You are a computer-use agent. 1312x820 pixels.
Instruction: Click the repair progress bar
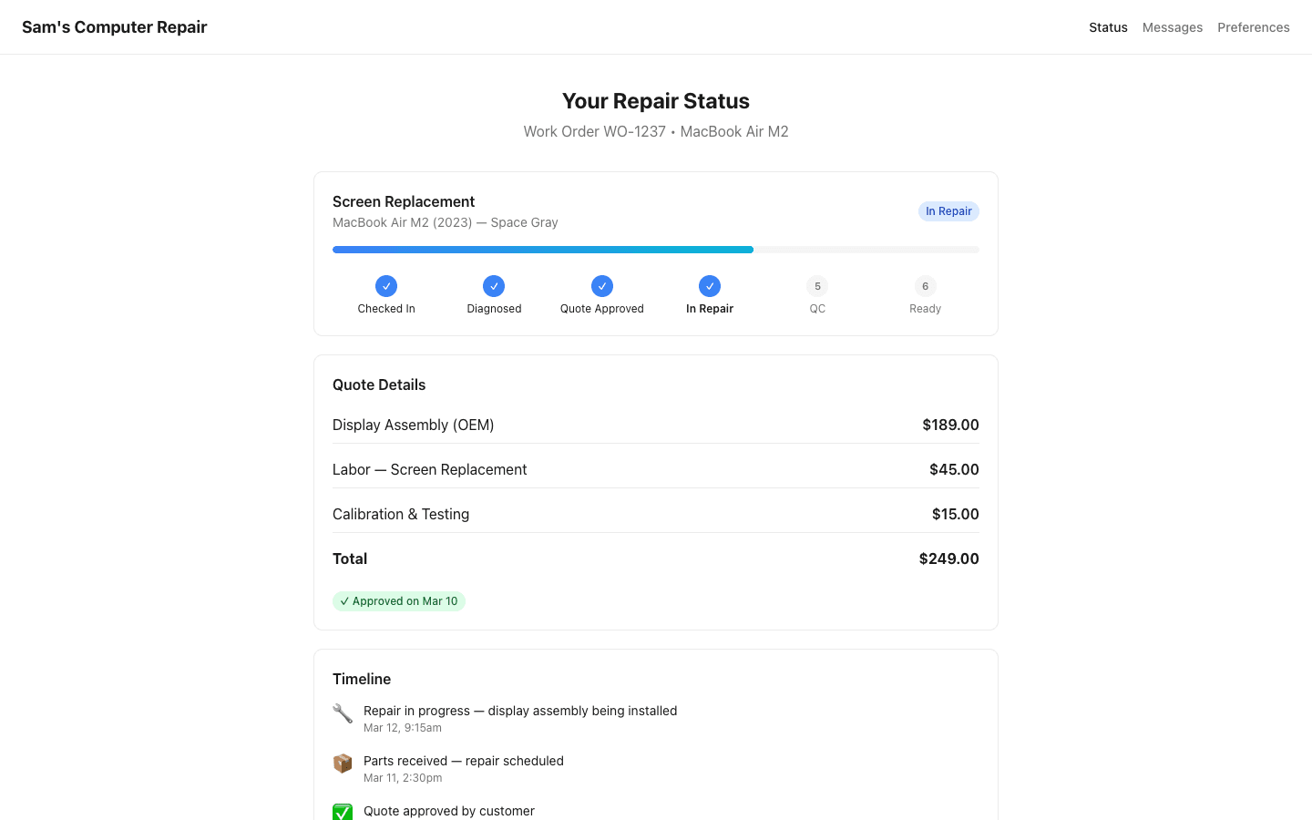(656, 249)
